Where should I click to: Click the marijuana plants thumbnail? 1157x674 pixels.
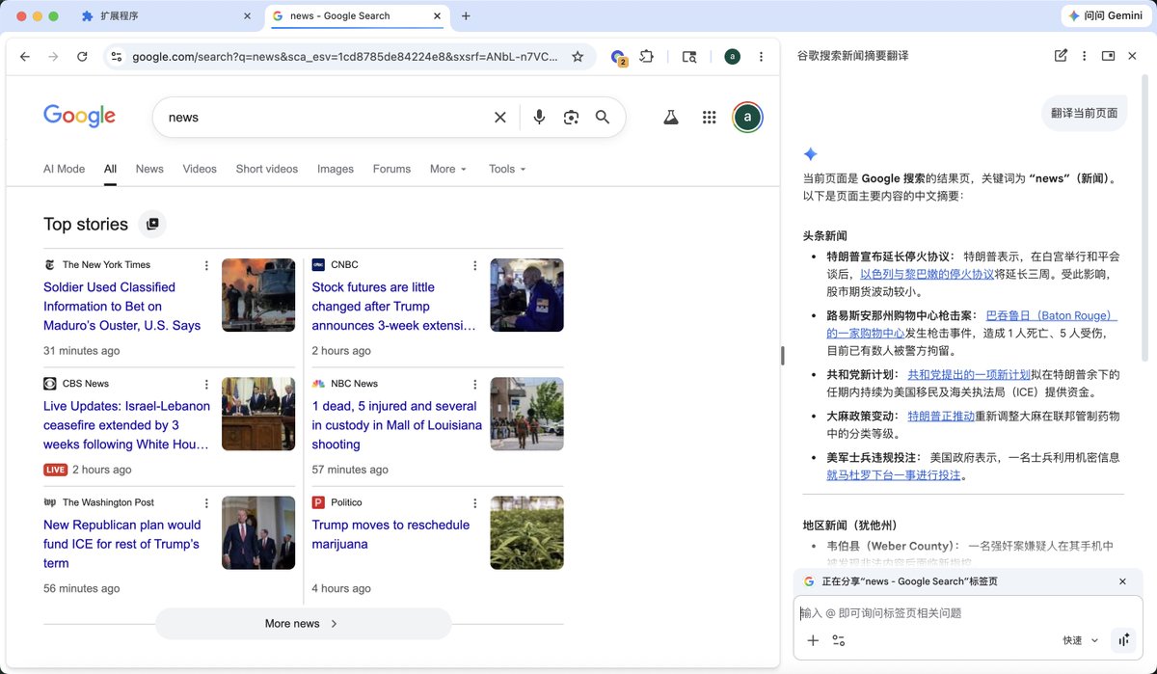(x=526, y=532)
